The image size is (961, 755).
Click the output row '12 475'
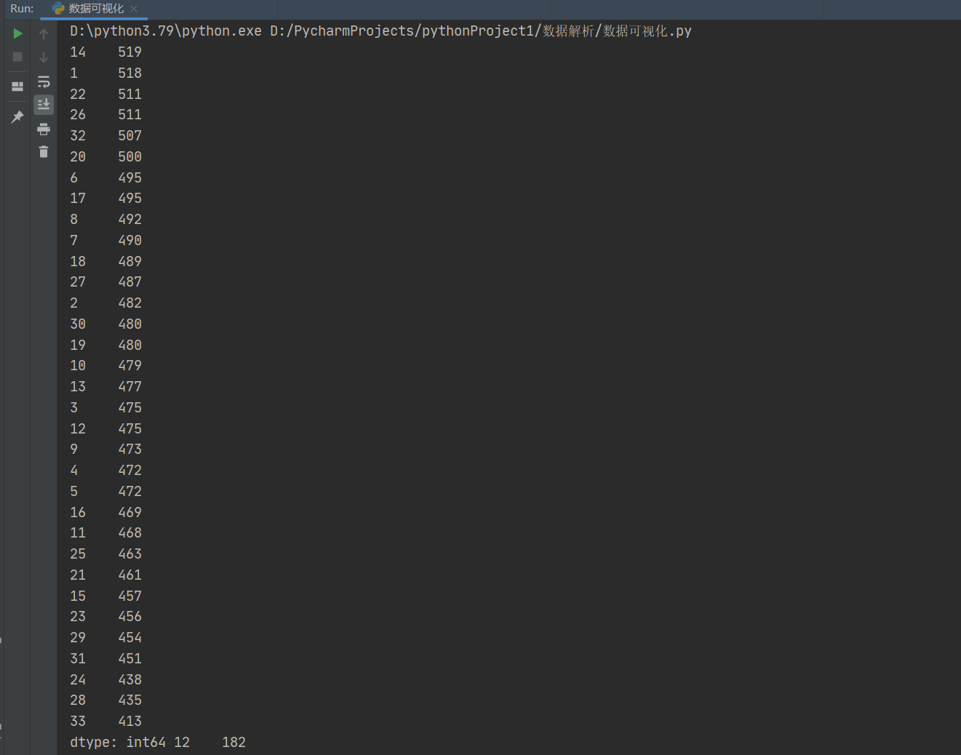[106, 429]
